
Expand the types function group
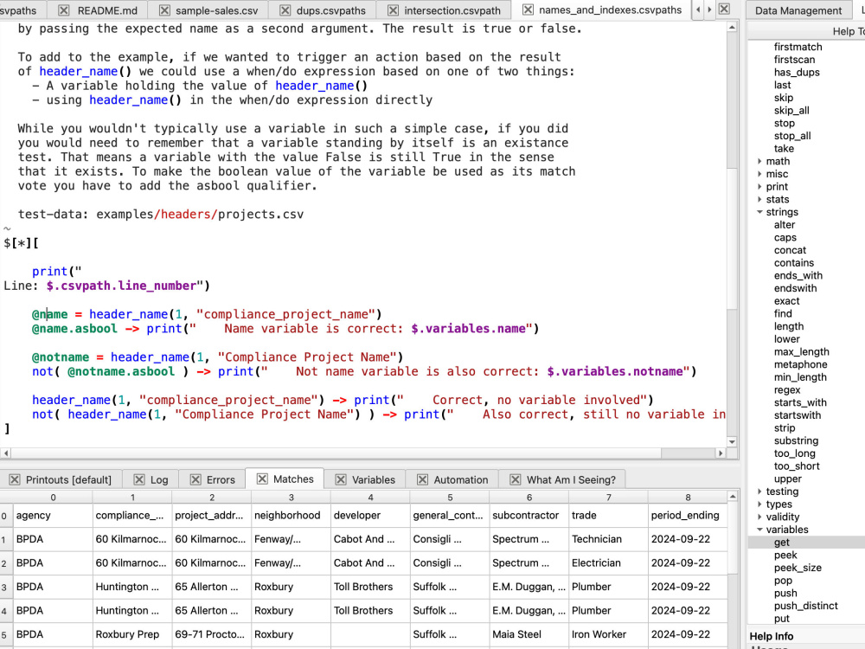pos(759,504)
